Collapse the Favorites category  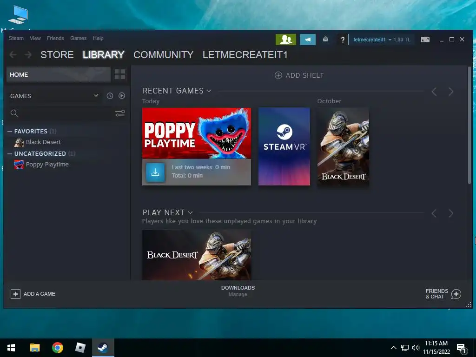click(x=10, y=132)
